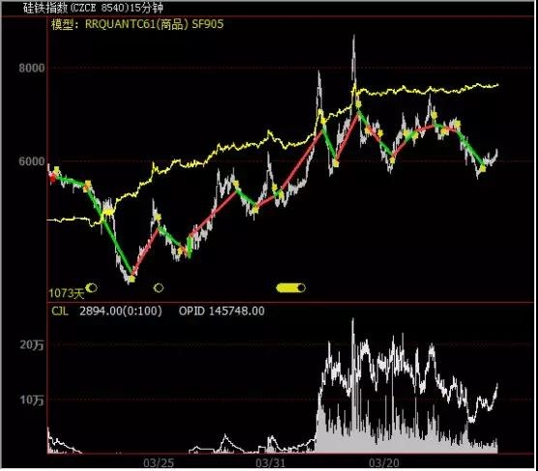This screenshot has height=471, width=538.
Task: Click the 03/25 date on time axis
Action: pyautogui.click(x=159, y=463)
